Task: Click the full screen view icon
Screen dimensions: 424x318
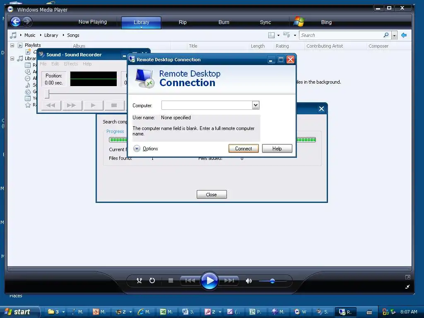Action: pyautogui.click(x=407, y=277)
